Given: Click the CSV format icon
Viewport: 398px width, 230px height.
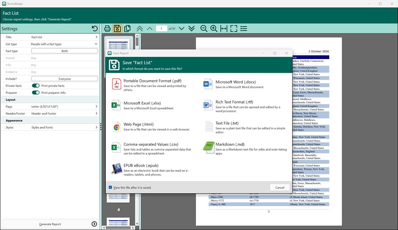Looking at the screenshot, I should 116,147.
